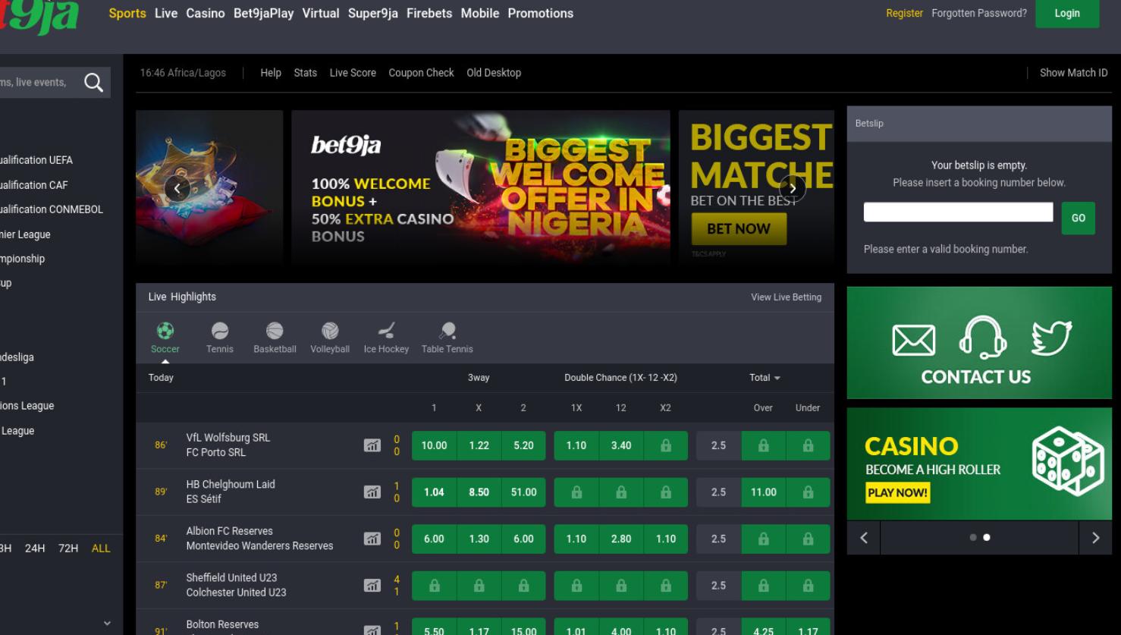Image resolution: width=1121 pixels, height=635 pixels.
Task: Click Forgotten Password link
Action: click(979, 14)
